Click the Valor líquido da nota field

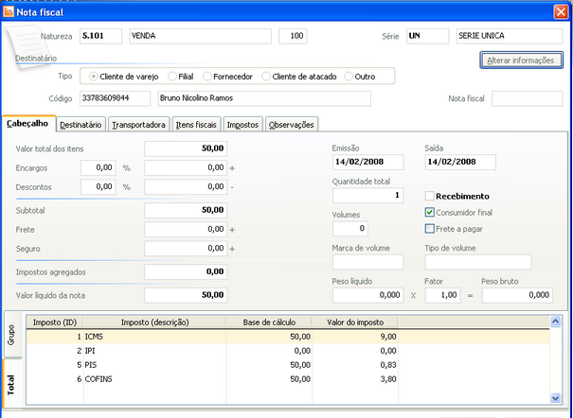tap(186, 295)
